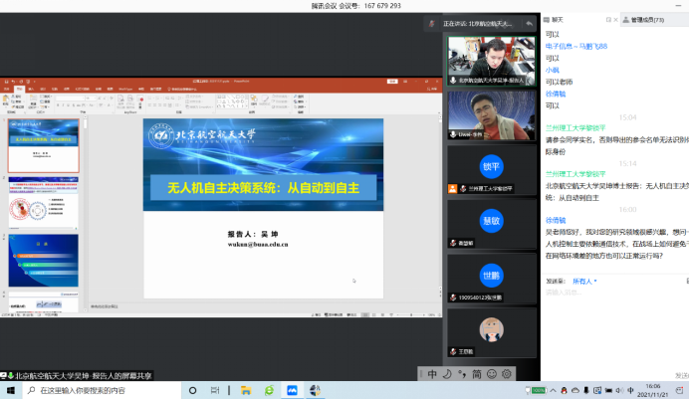This screenshot has width=690, height=399.
Task: Open the IME settings gear icon
Action: click(x=507, y=373)
